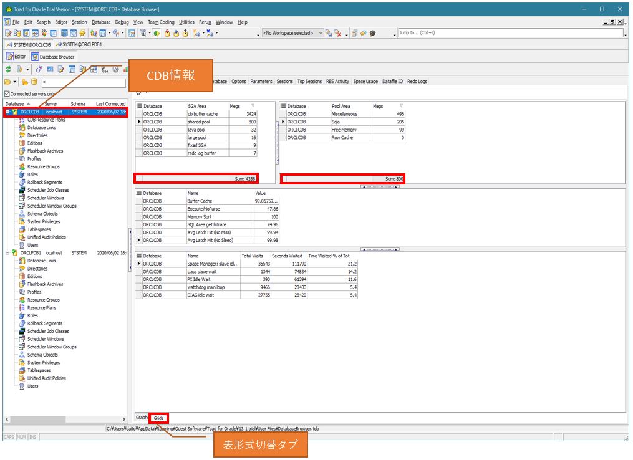Image resolution: width=633 pixels, height=460 pixels.
Task: Switch to SYSTEM@ORCLPDB1 connection tab
Action: 79,44
